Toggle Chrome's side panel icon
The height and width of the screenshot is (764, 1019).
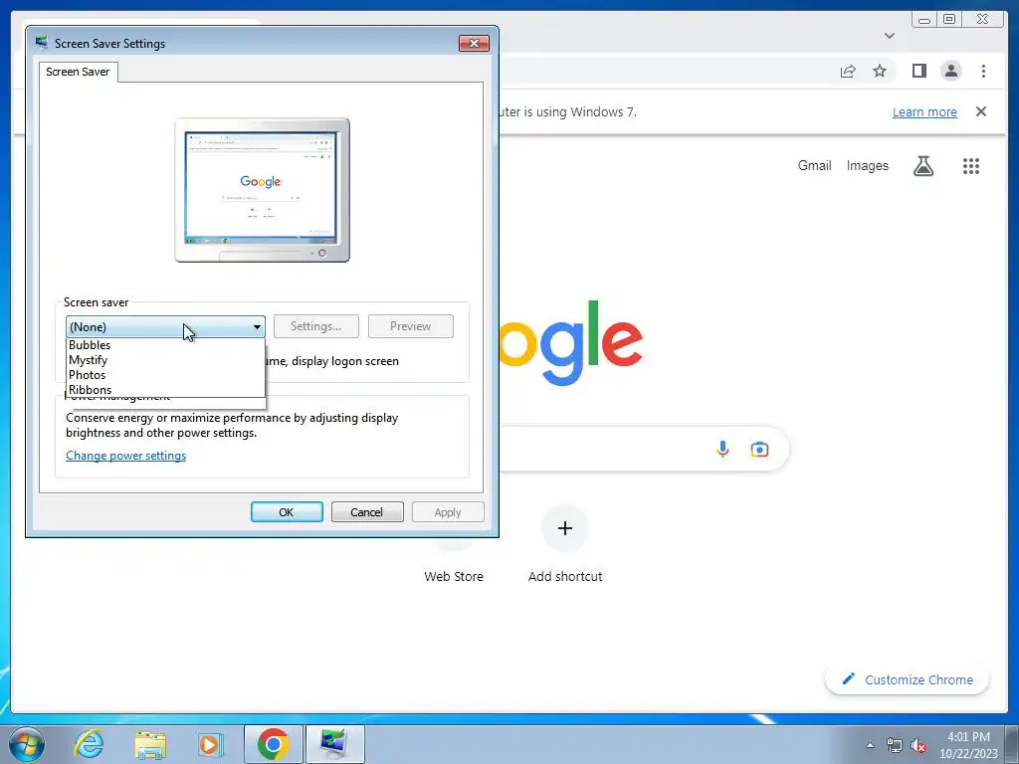(x=918, y=71)
